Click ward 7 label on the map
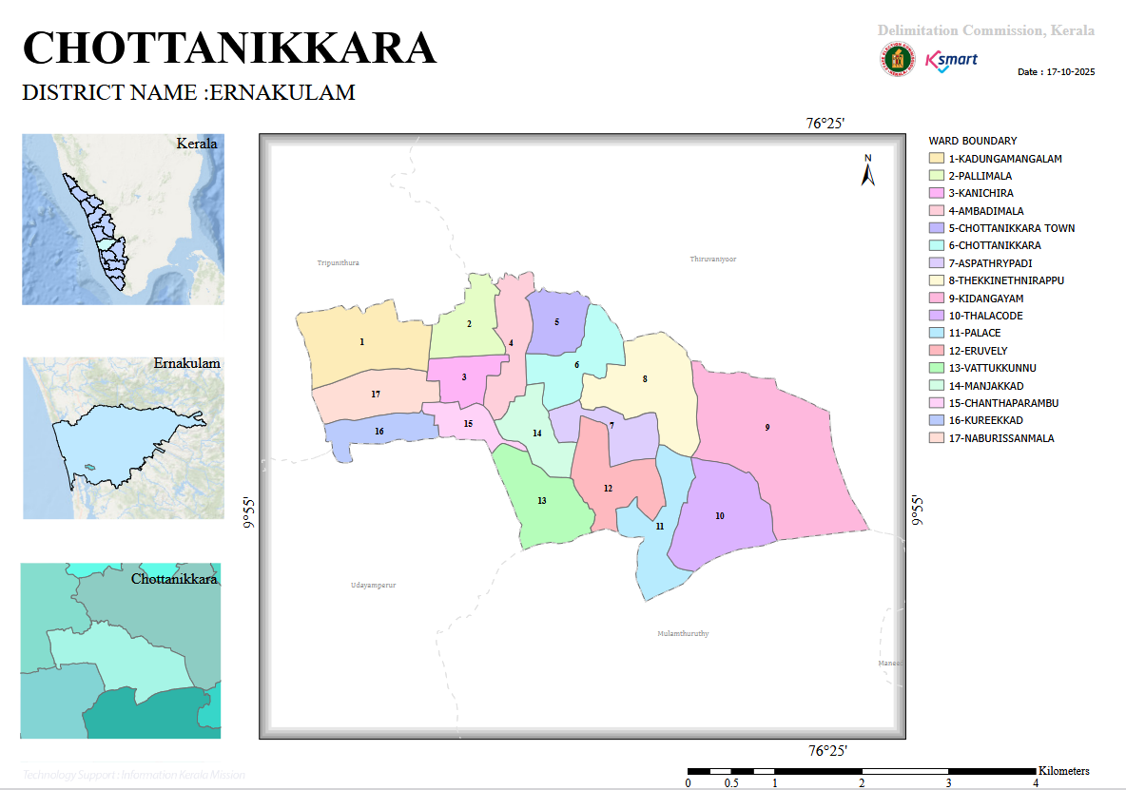 click(612, 426)
